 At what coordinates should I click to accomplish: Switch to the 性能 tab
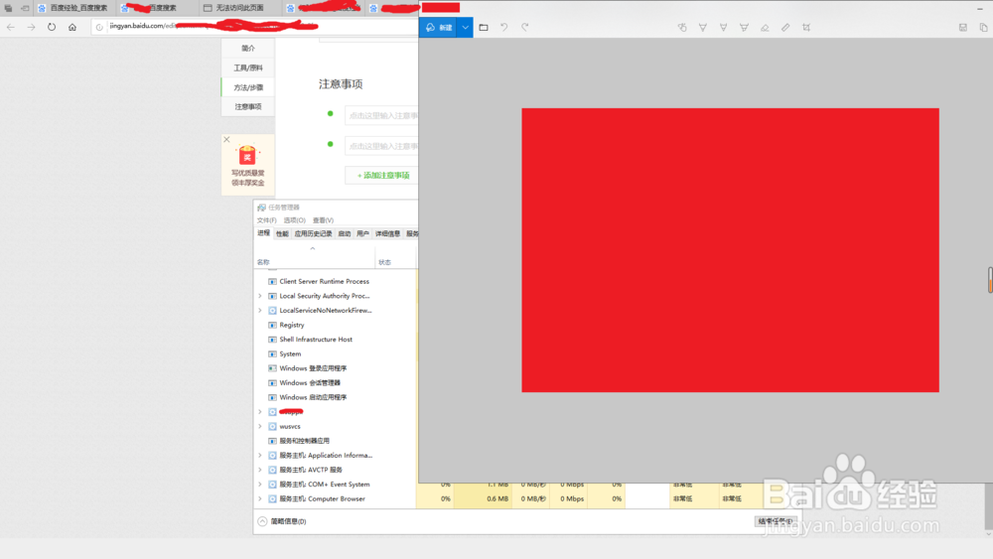click(x=282, y=233)
